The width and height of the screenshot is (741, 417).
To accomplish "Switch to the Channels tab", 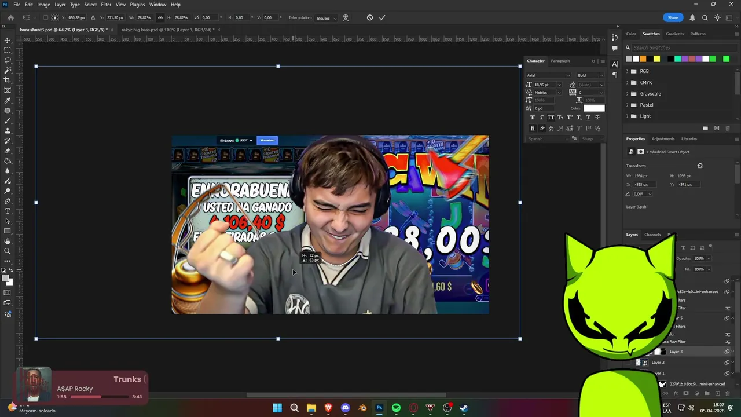I will point(652,235).
